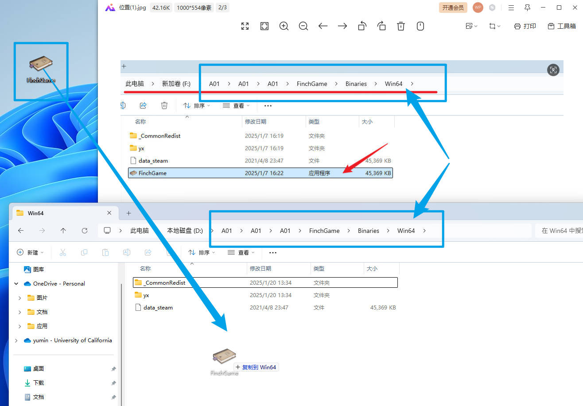Delete the image with trash icon
The width and height of the screenshot is (583, 406).
pos(401,26)
